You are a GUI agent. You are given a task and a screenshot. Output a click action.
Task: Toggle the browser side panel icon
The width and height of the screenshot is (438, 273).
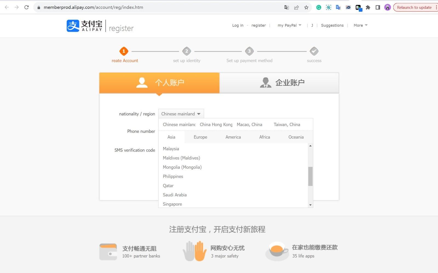tap(378, 7)
